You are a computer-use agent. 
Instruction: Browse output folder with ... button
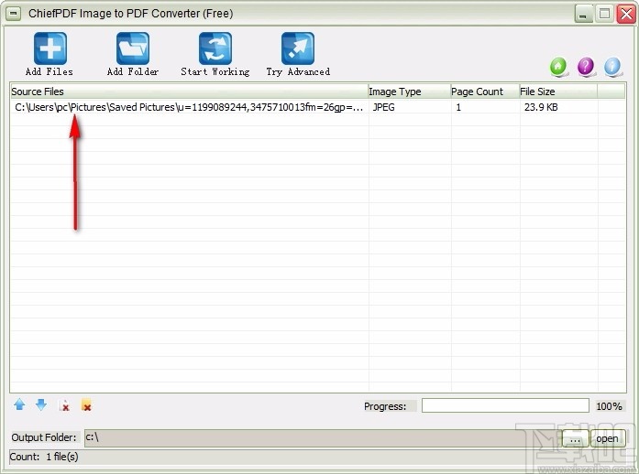tap(575, 438)
